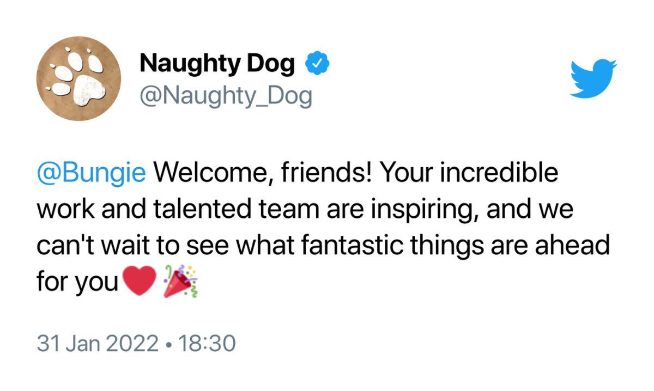Click the 31 Jan 2022 date
Image resolution: width=654 pixels, height=391 pixels.
(97, 343)
